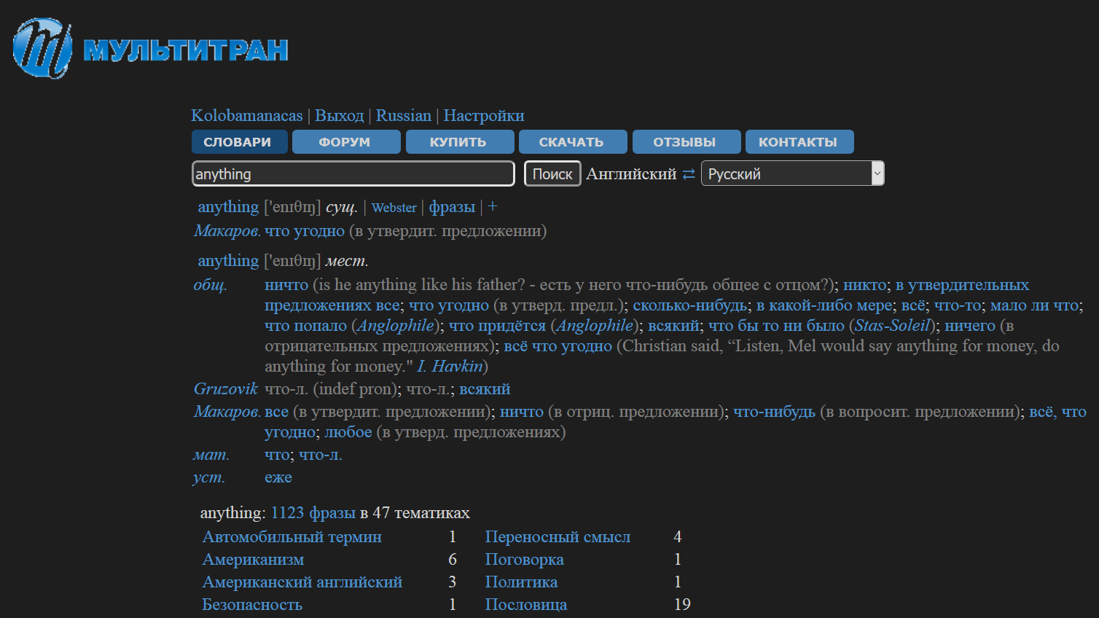The width and height of the screenshot is (1099, 618).
Task: Open the translation в какой-либо мере
Action: (x=824, y=305)
